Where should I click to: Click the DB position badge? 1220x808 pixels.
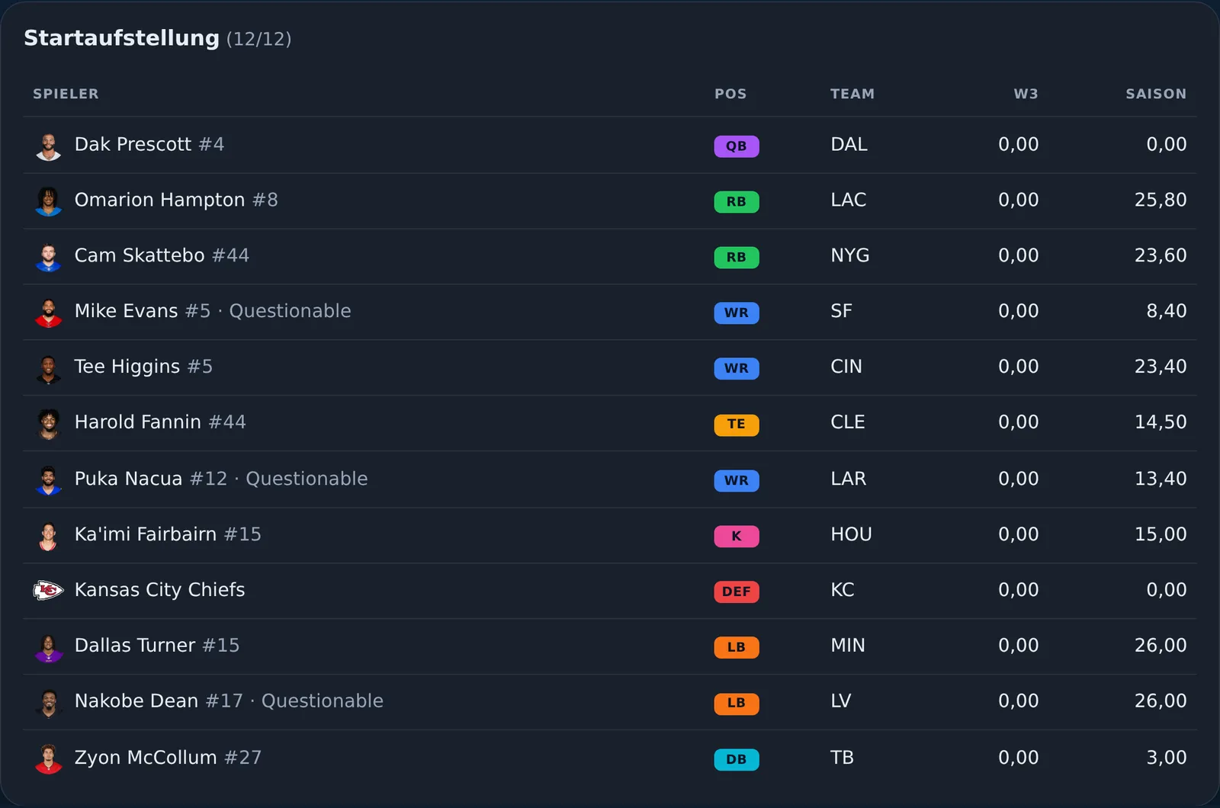point(737,759)
